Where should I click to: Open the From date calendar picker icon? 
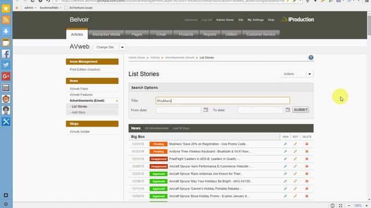(x=206, y=110)
